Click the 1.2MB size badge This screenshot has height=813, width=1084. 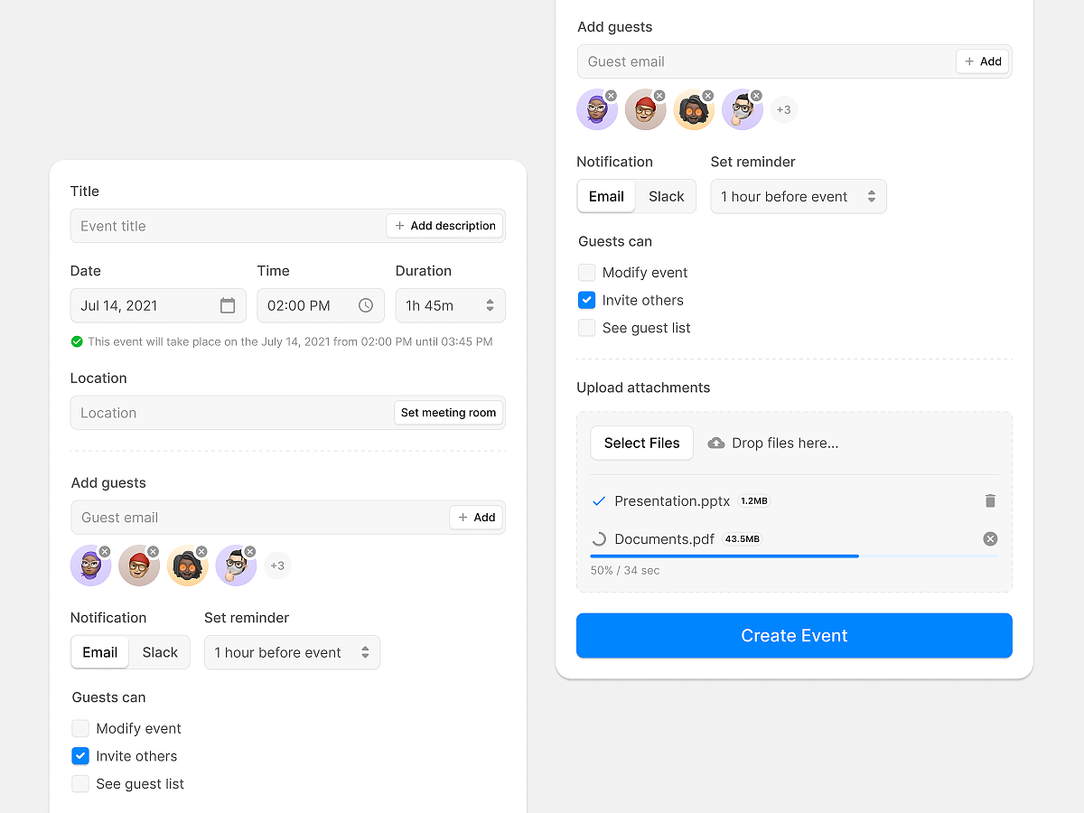click(x=754, y=500)
